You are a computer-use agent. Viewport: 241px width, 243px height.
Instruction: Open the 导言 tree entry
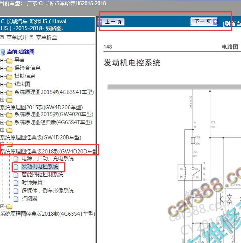click(20, 60)
